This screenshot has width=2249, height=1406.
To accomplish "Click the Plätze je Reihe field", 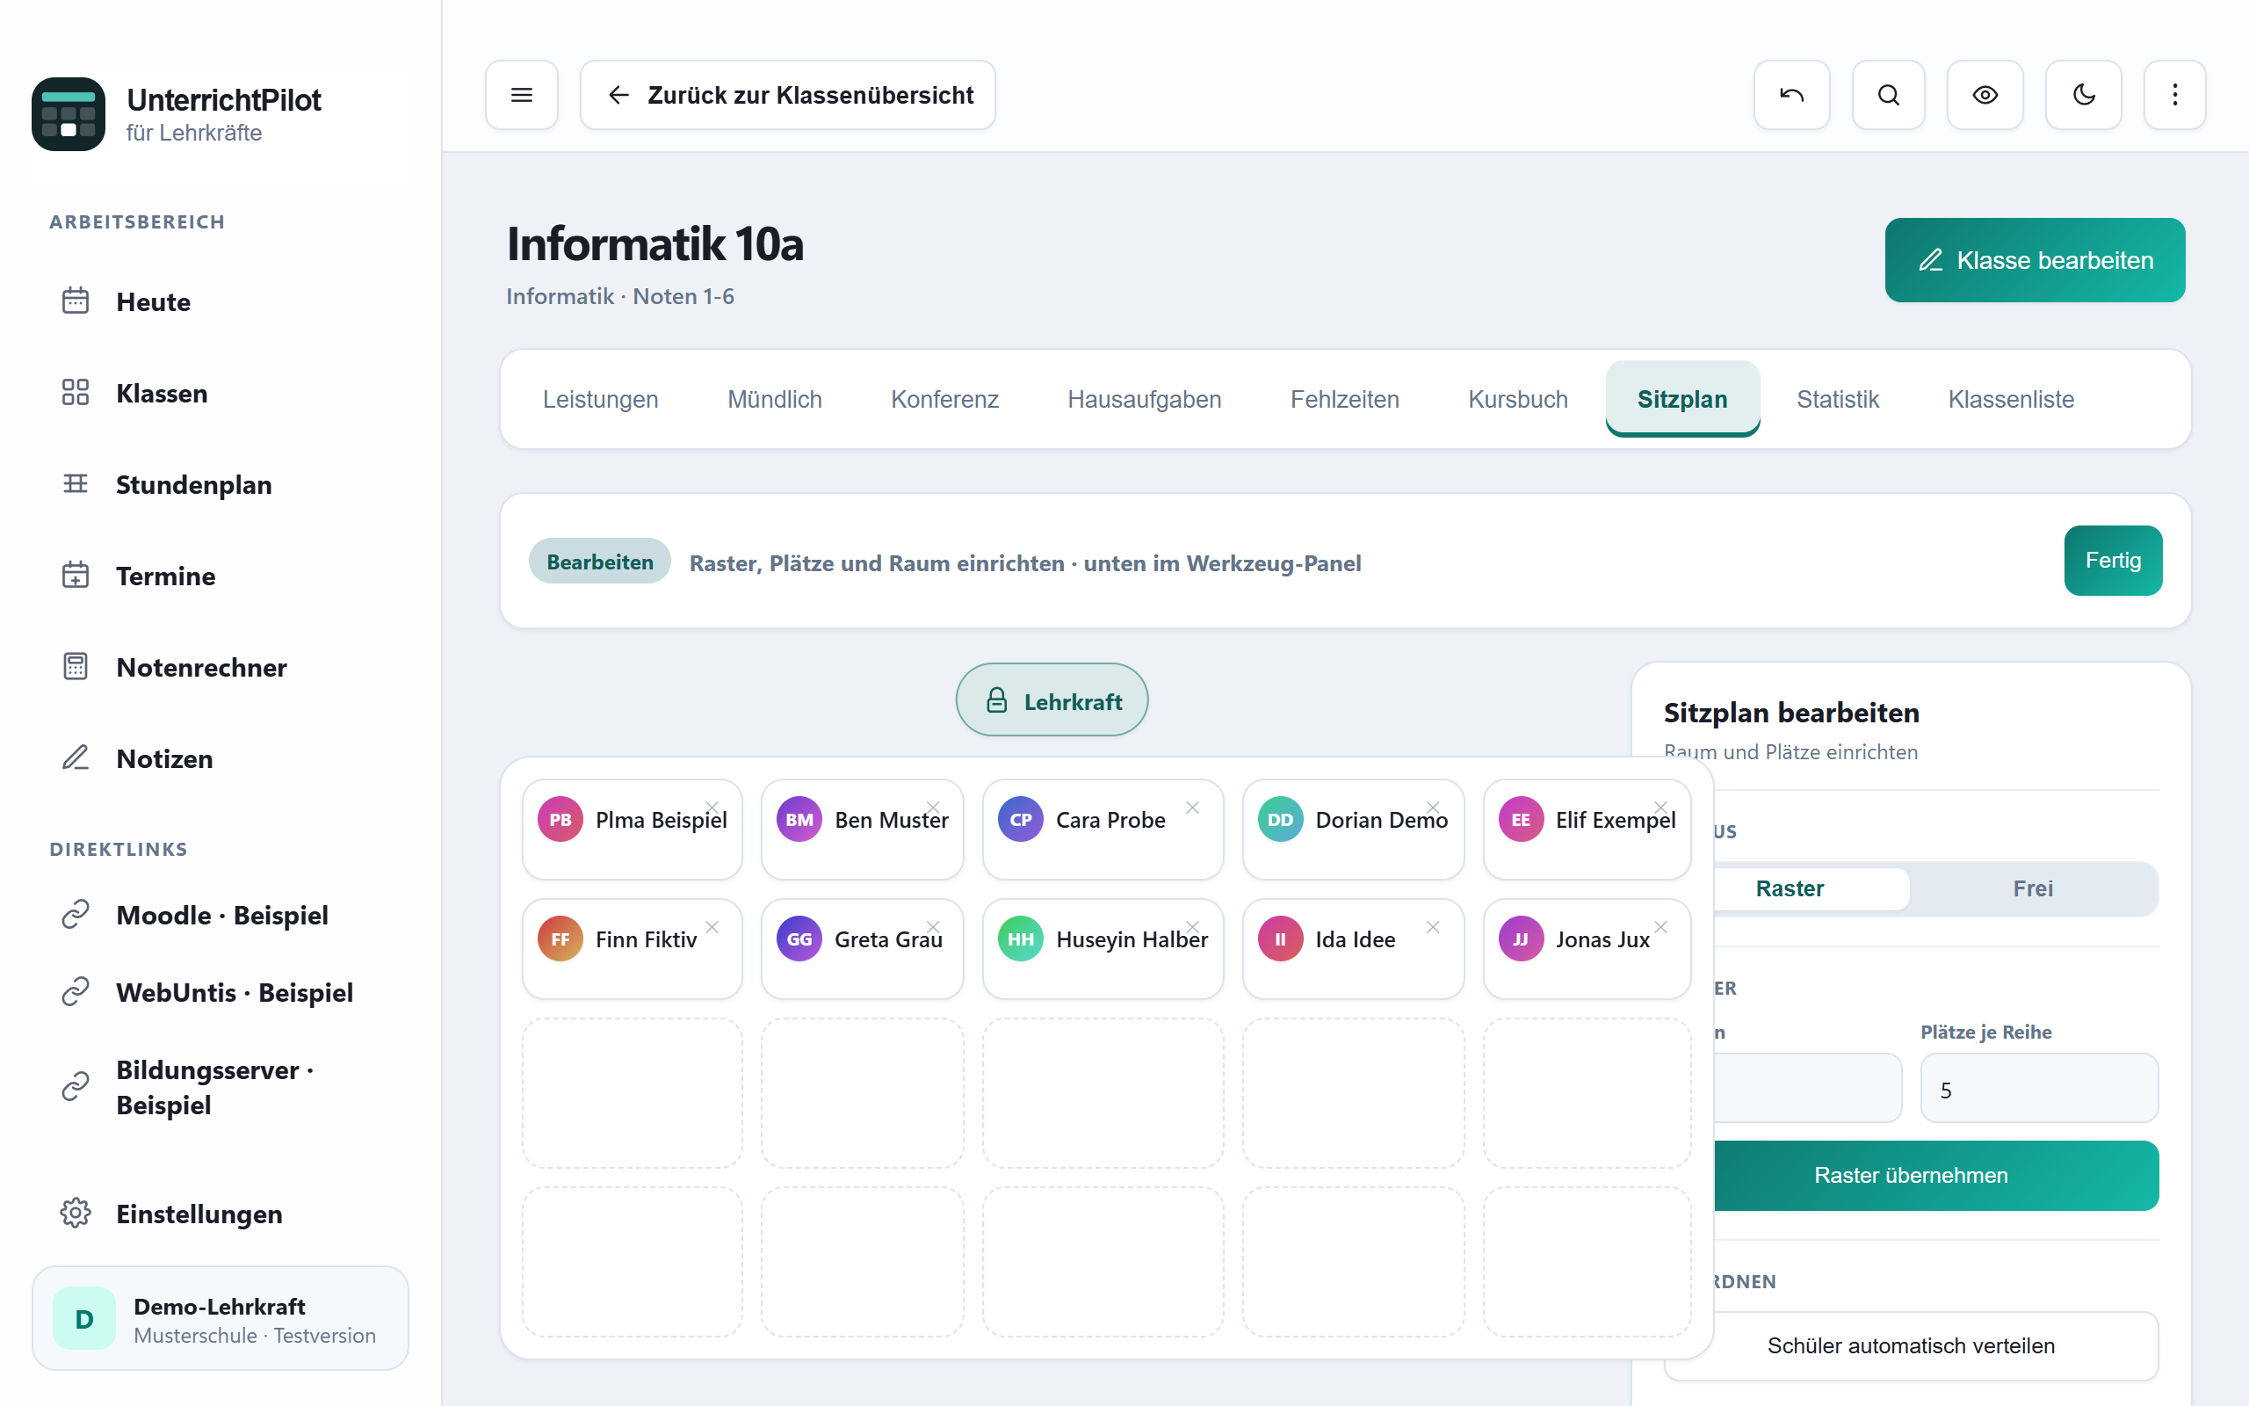I will pos(2039,1089).
